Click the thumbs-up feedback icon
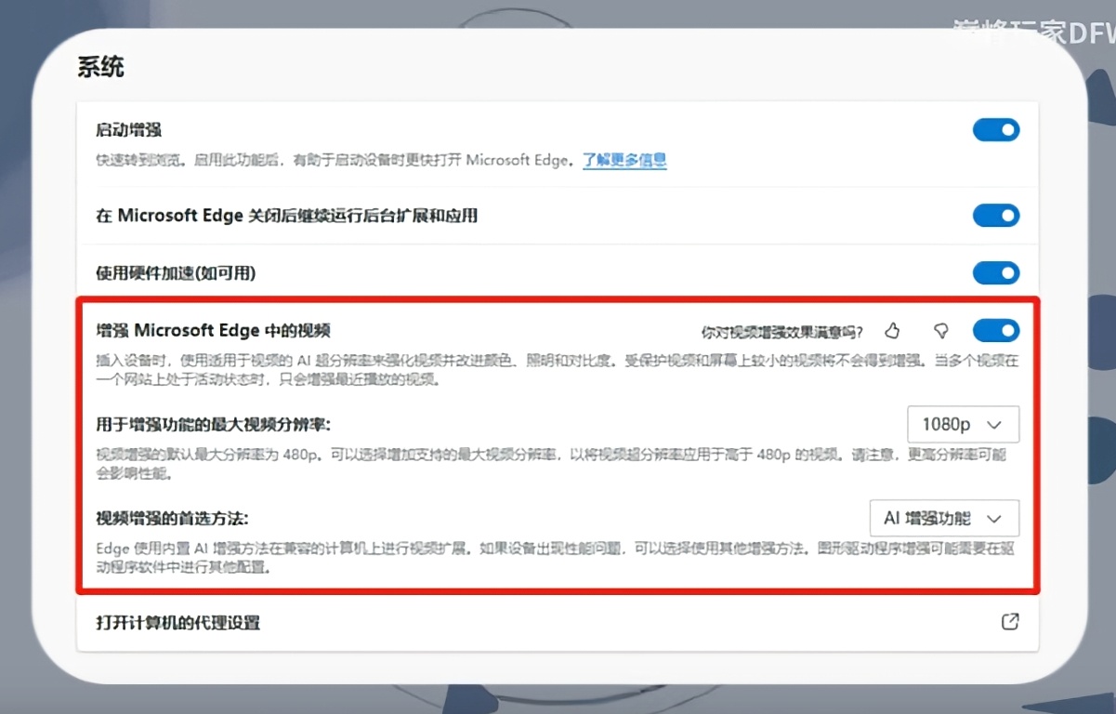 coord(892,331)
